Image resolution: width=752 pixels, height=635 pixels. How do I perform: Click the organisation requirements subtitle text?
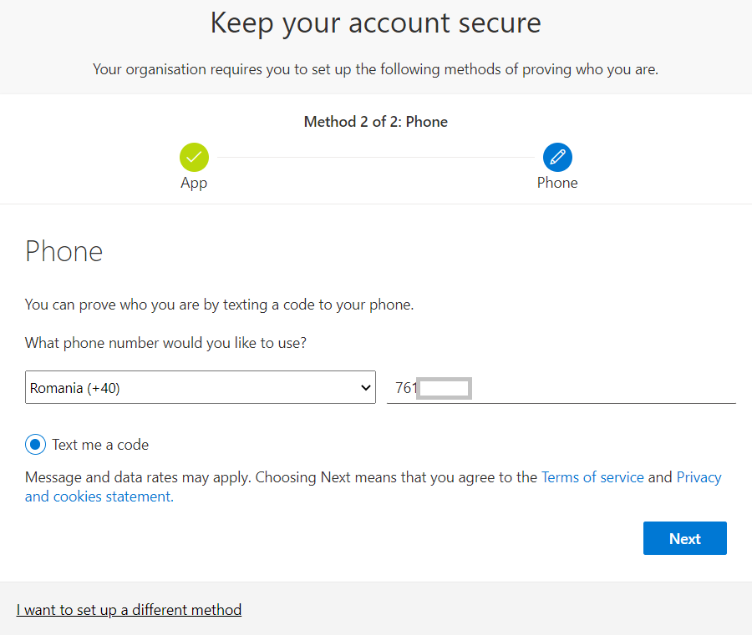click(375, 69)
